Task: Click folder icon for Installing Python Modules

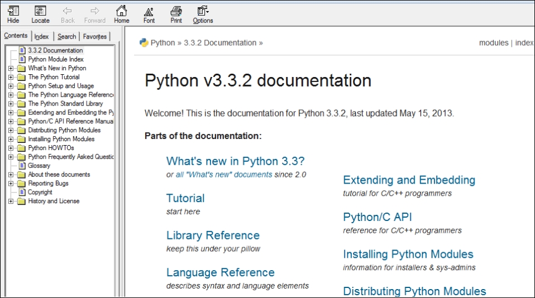Action: [x=21, y=139]
